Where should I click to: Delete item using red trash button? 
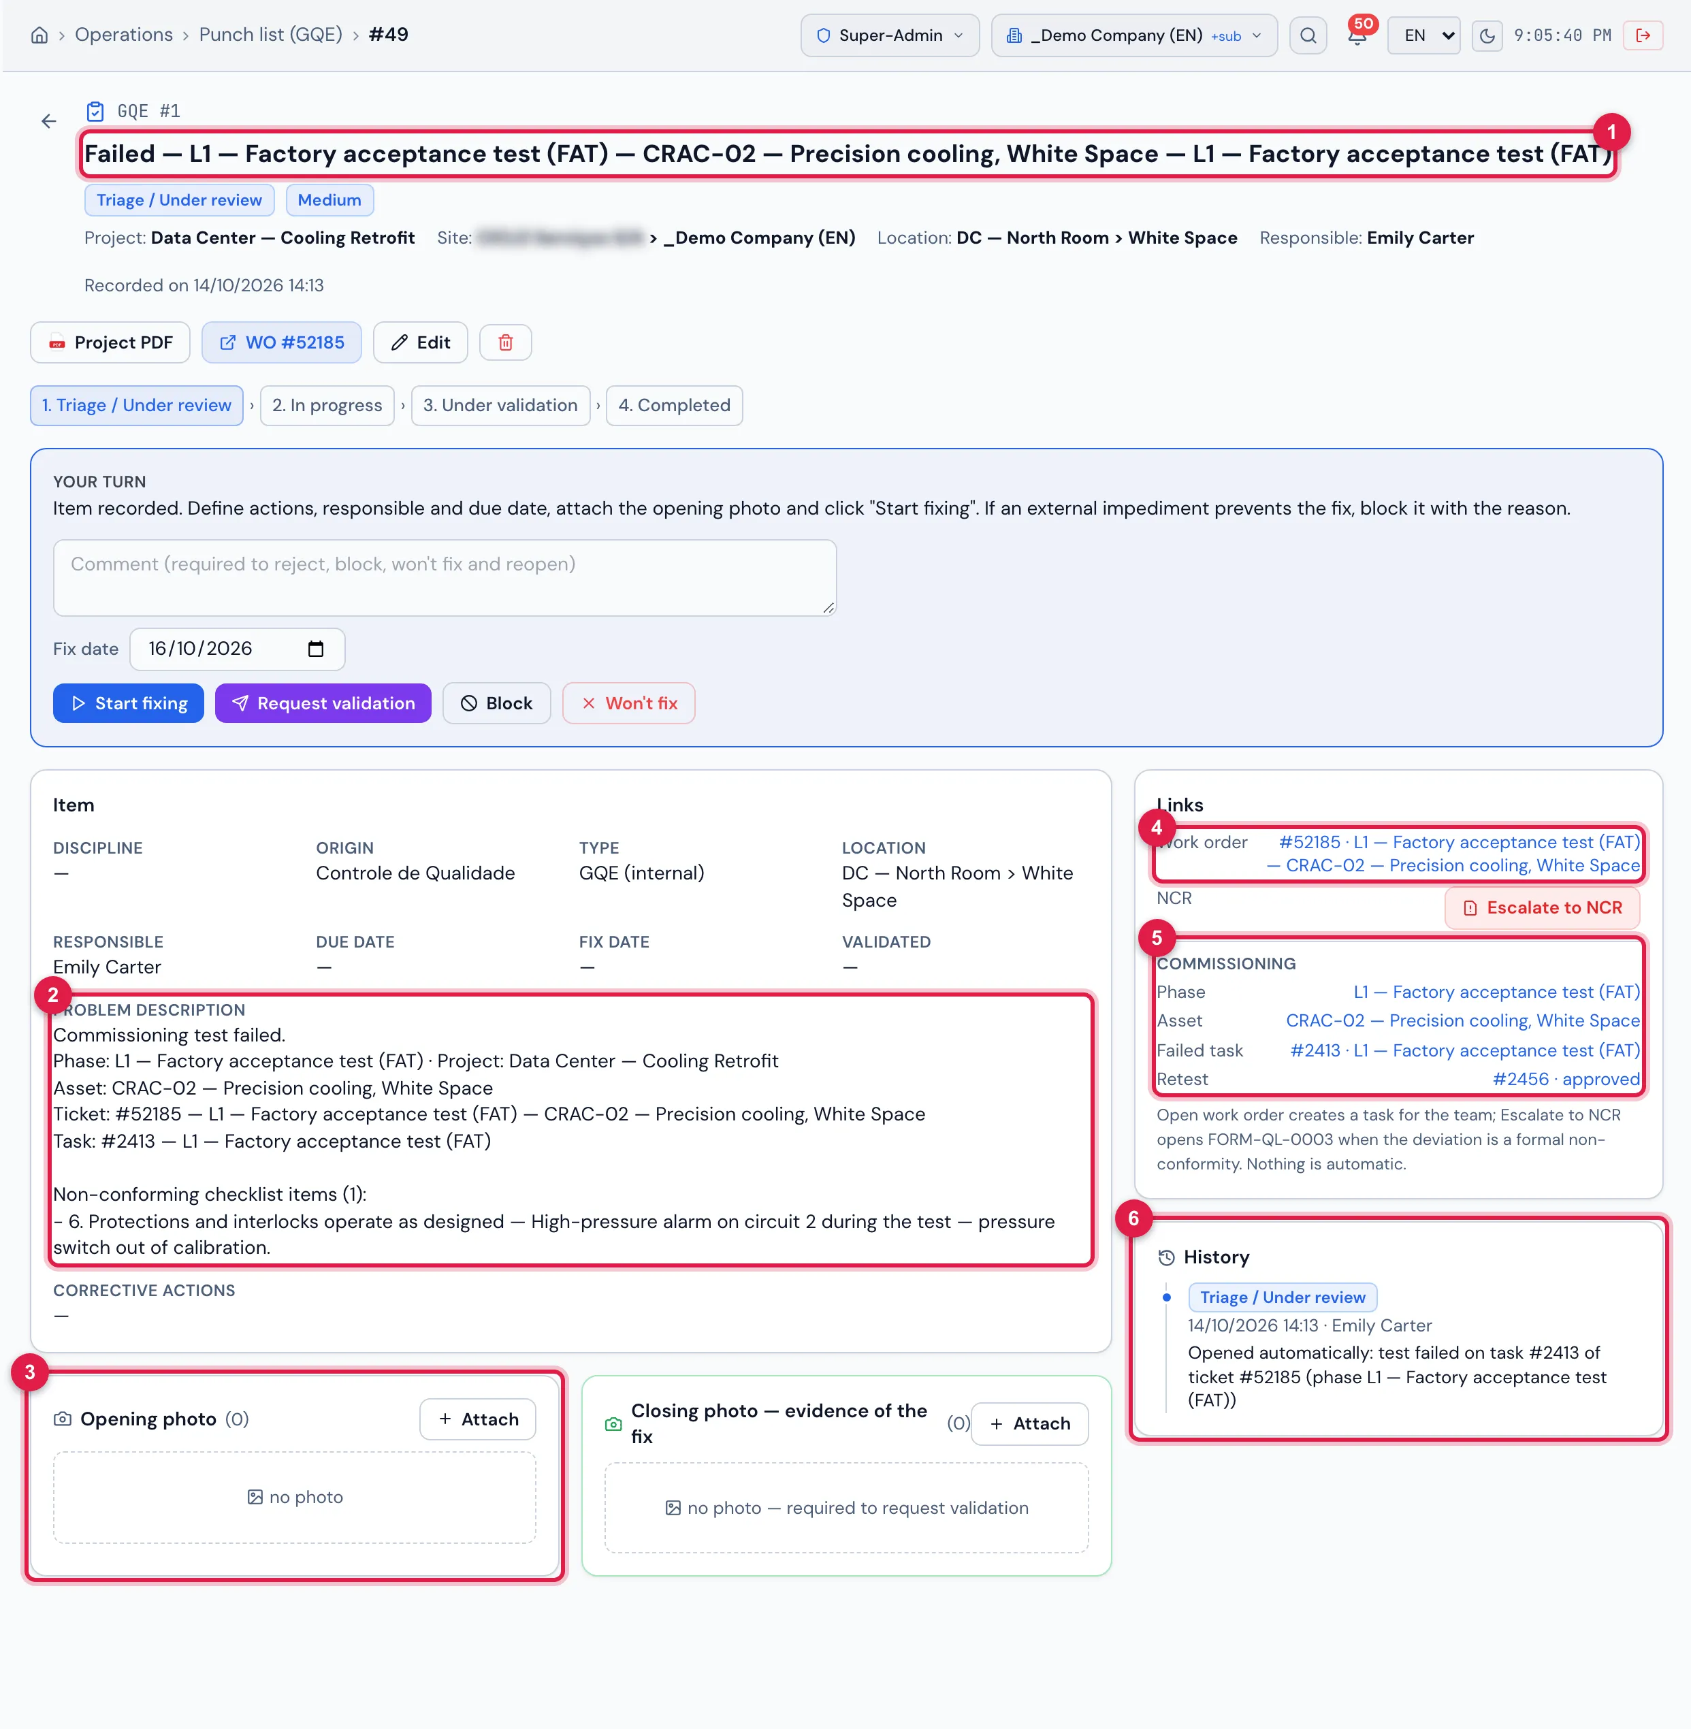505,343
